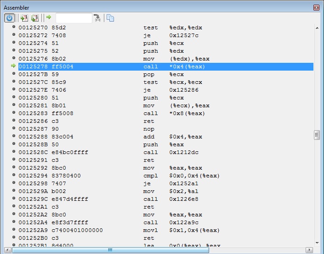Select the row 00125281 8b01
Image resolution: width=324 pixels, height=254 pixels.
pos(166,105)
